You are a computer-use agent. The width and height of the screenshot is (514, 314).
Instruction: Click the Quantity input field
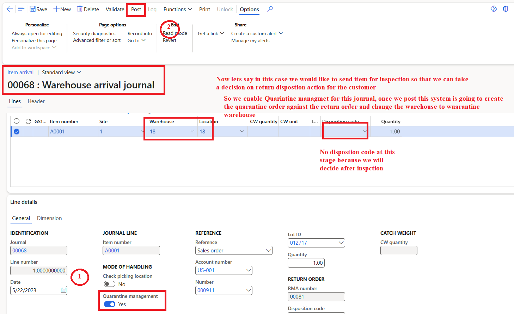click(306, 263)
